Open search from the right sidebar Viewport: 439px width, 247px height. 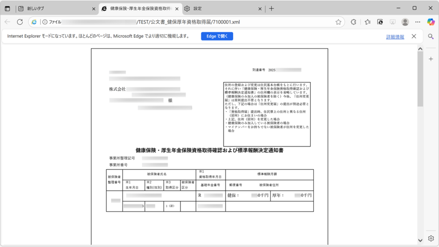coord(430,36)
